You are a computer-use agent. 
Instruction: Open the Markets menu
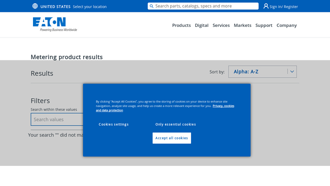(x=243, y=25)
